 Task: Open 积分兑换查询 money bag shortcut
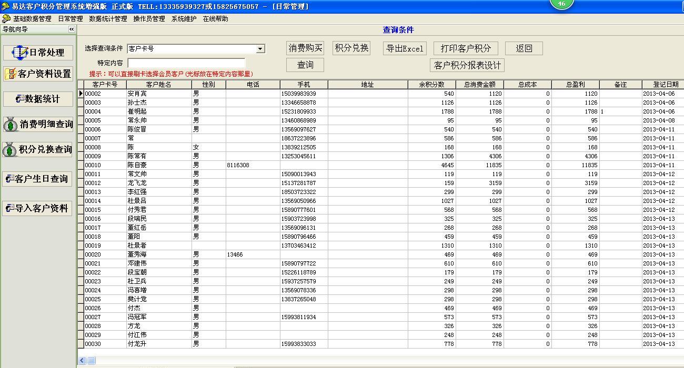tap(38, 150)
